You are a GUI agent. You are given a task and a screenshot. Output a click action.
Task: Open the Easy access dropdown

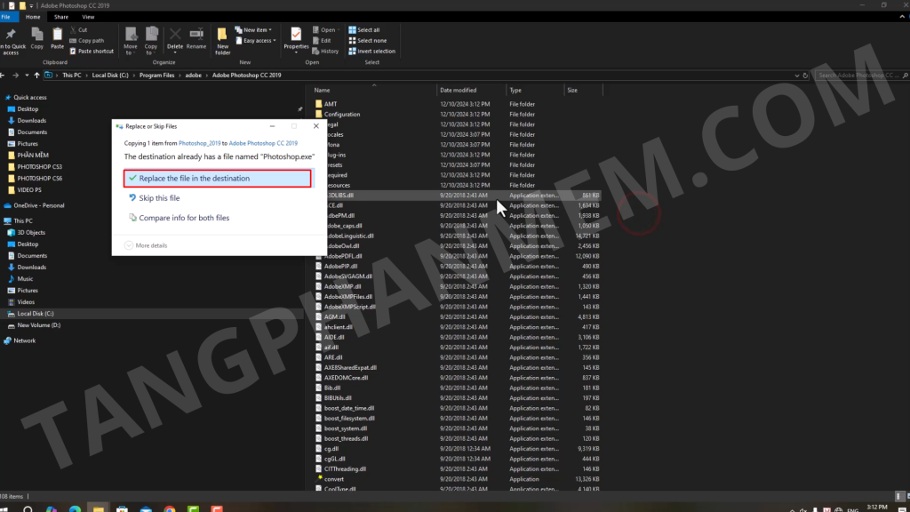coord(258,41)
